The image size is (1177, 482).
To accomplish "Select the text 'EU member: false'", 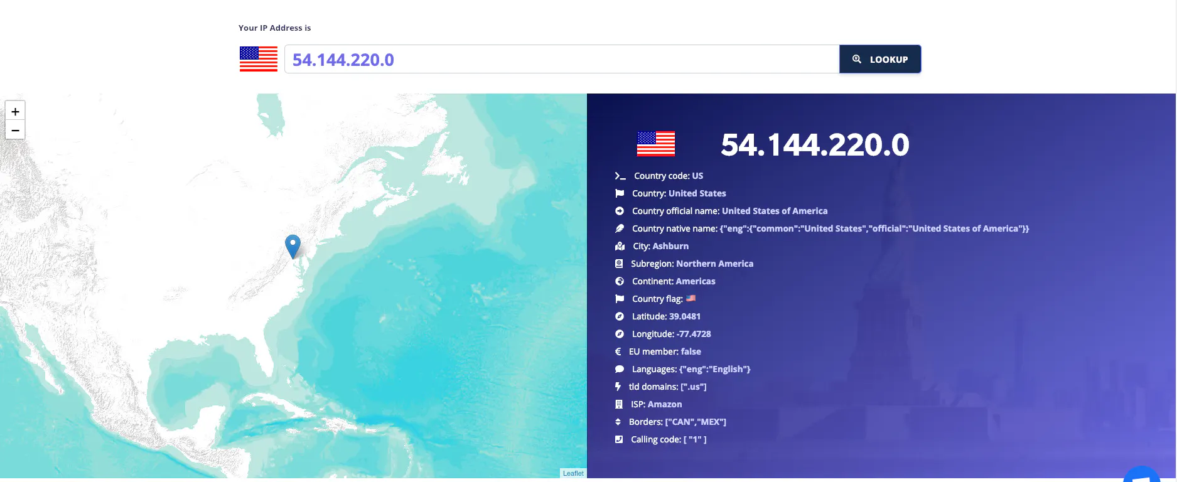I will coord(665,351).
